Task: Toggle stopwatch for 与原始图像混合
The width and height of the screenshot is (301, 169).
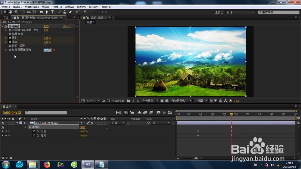Action: point(10,50)
